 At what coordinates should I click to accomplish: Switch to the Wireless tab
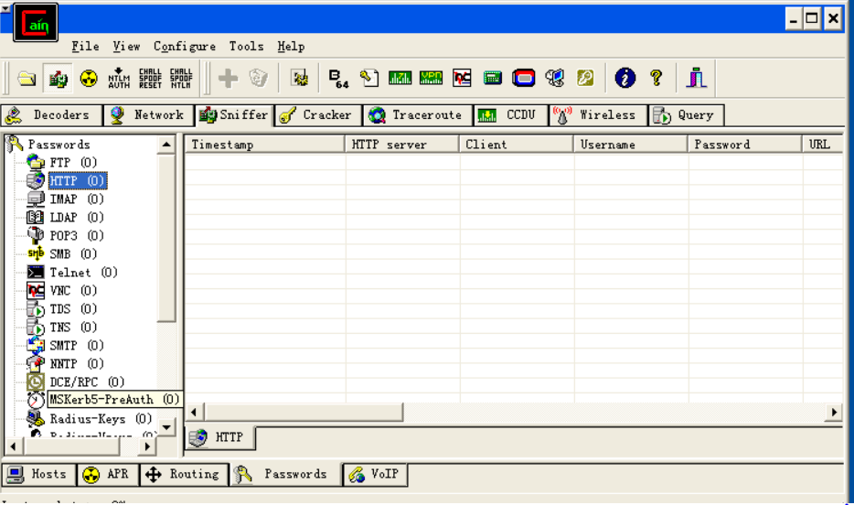coord(598,115)
